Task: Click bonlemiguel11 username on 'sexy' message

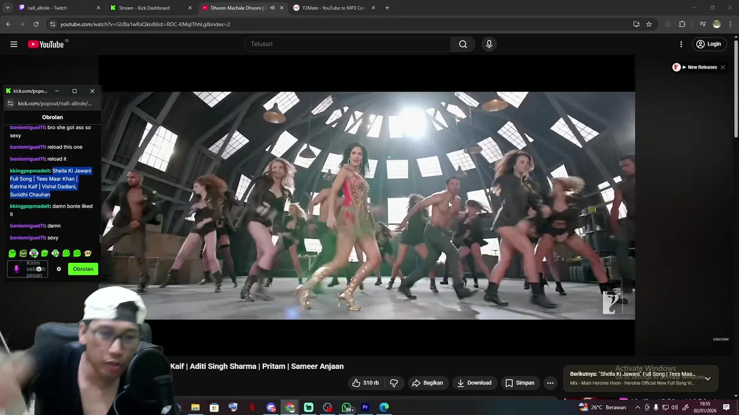Action: 27,238
